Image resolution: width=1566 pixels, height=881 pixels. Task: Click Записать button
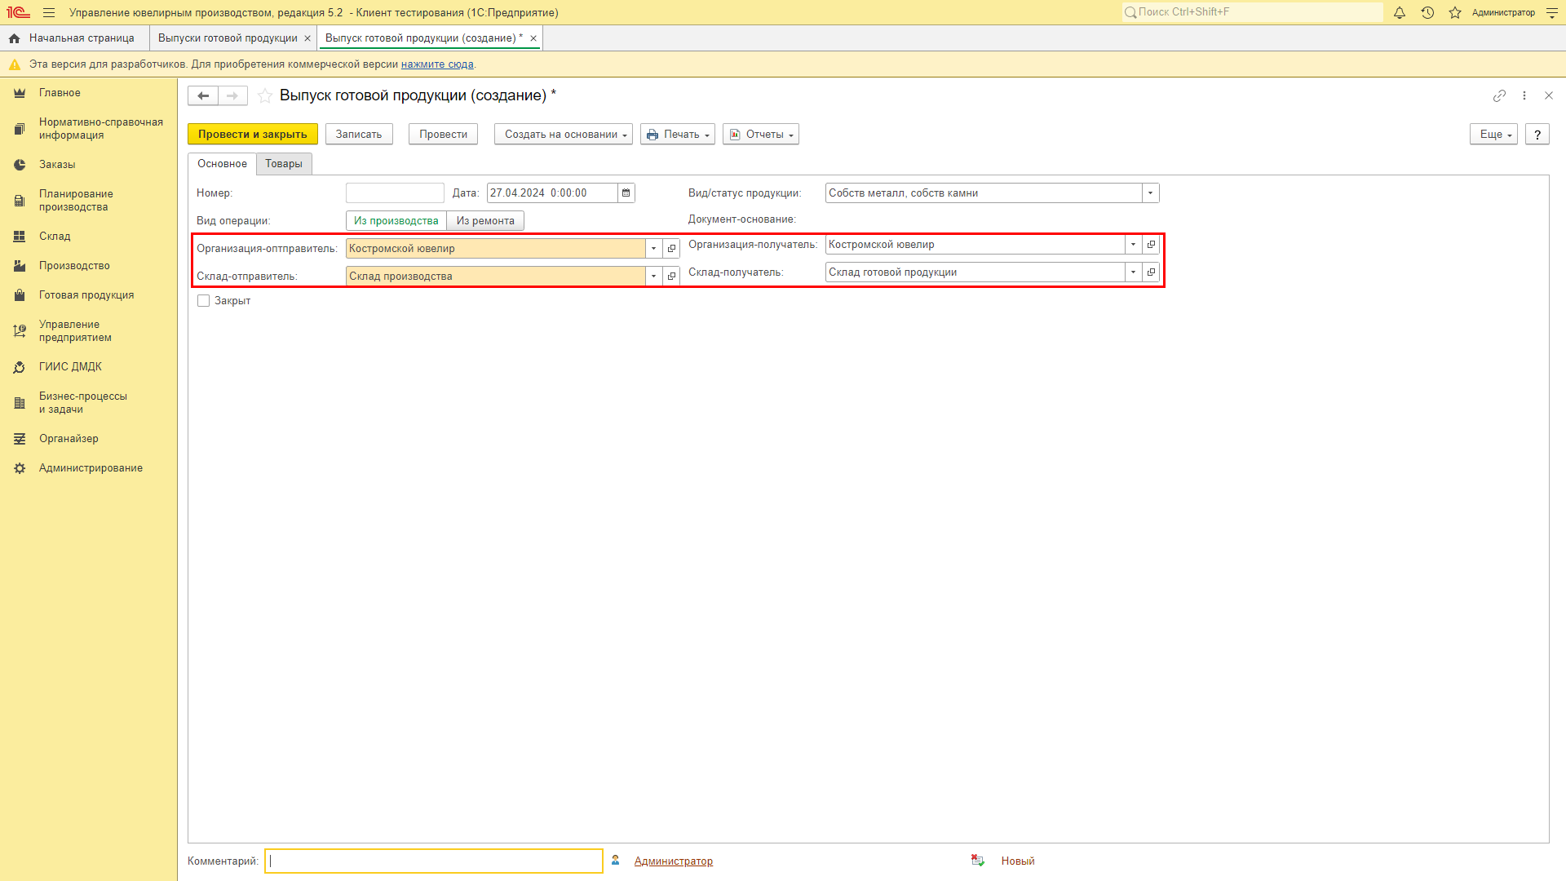(359, 135)
